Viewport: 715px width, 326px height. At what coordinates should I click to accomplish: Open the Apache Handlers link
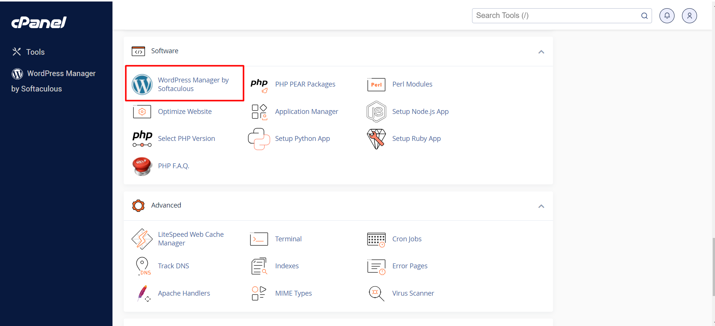click(184, 293)
